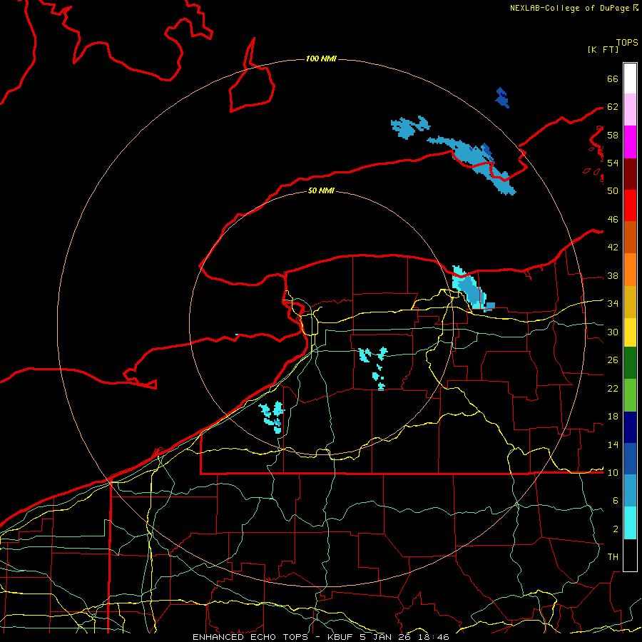The image size is (642, 642).
Task: Click the '30' legend value
Action: tap(613, 332)
